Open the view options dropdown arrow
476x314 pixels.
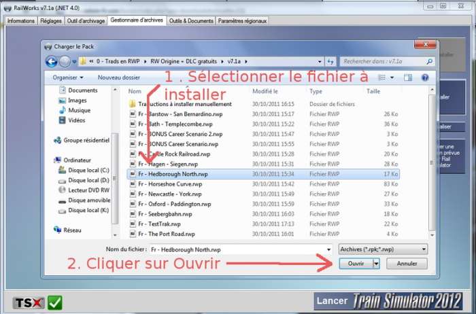coord(392,77)
